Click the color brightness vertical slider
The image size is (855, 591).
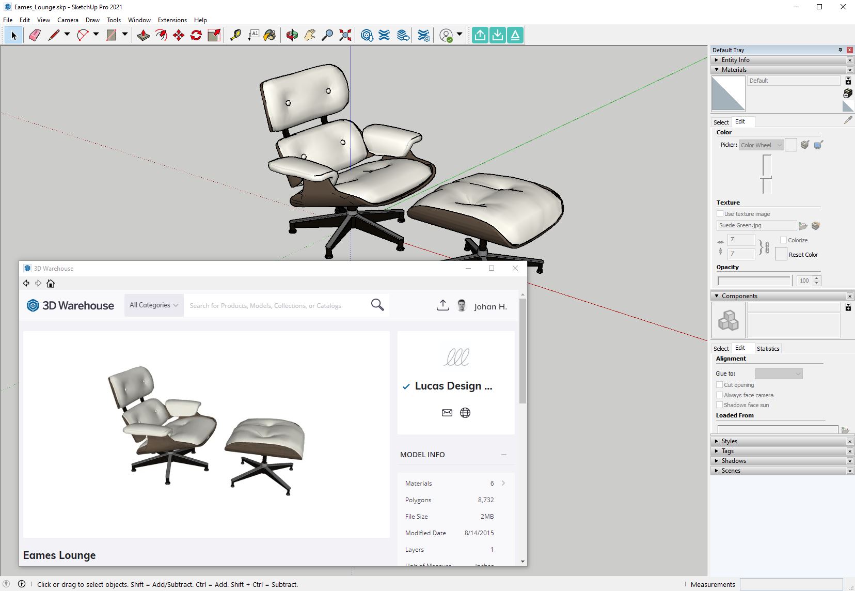[x=766, y=175]
